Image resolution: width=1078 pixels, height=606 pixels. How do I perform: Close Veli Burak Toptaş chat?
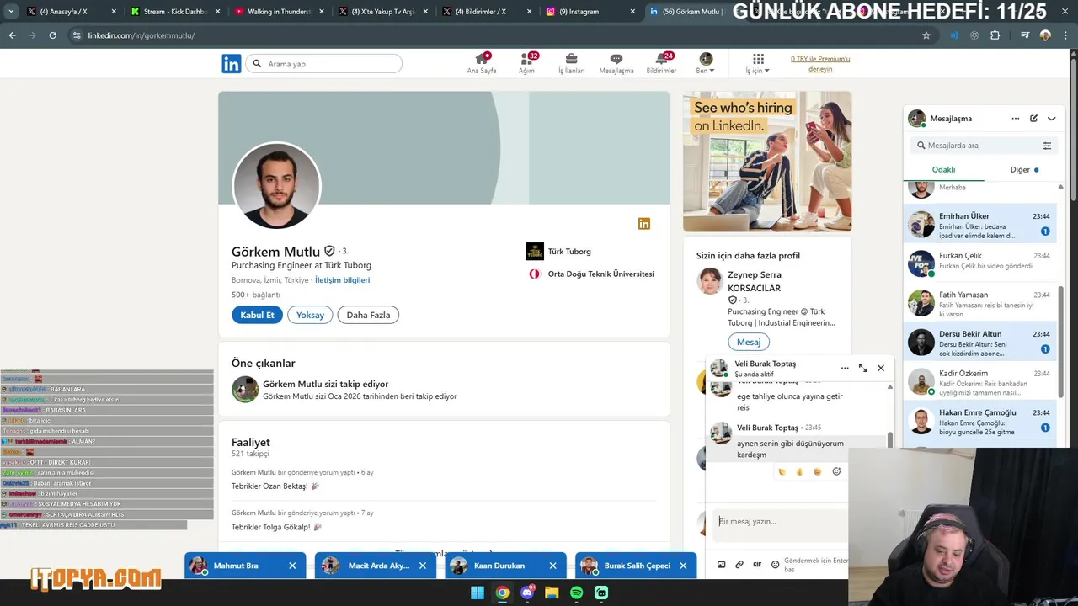(x=881, y=368)
